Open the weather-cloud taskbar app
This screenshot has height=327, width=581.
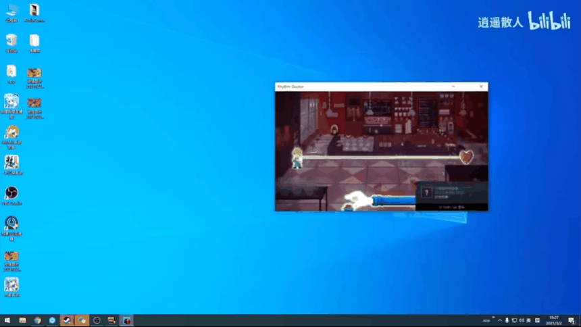[82, 320]
